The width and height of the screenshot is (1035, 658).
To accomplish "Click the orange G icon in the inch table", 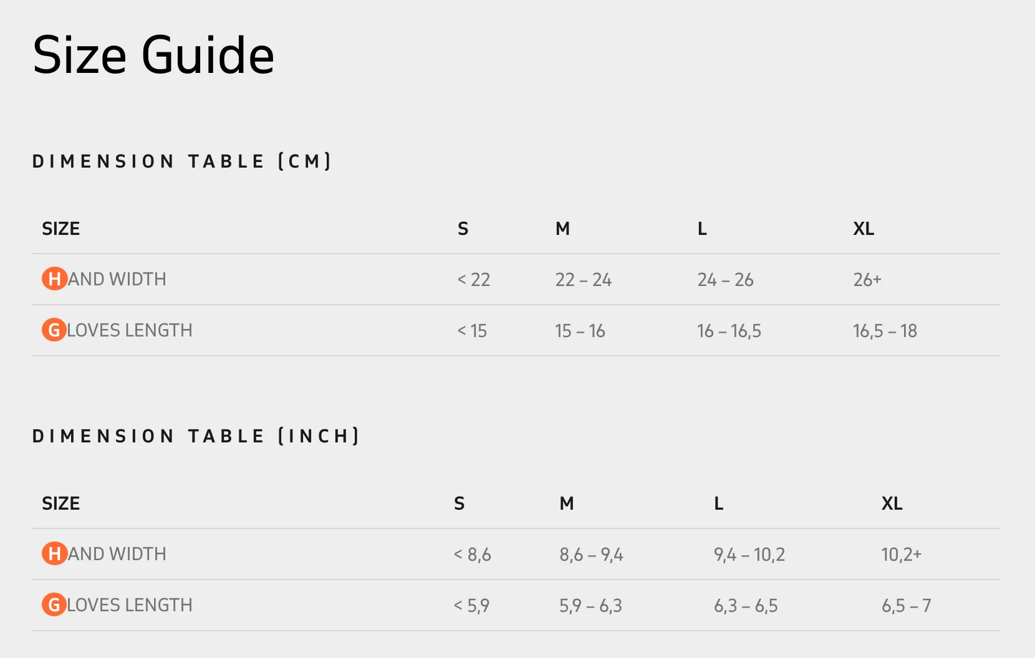I will [x=54, y=605].
